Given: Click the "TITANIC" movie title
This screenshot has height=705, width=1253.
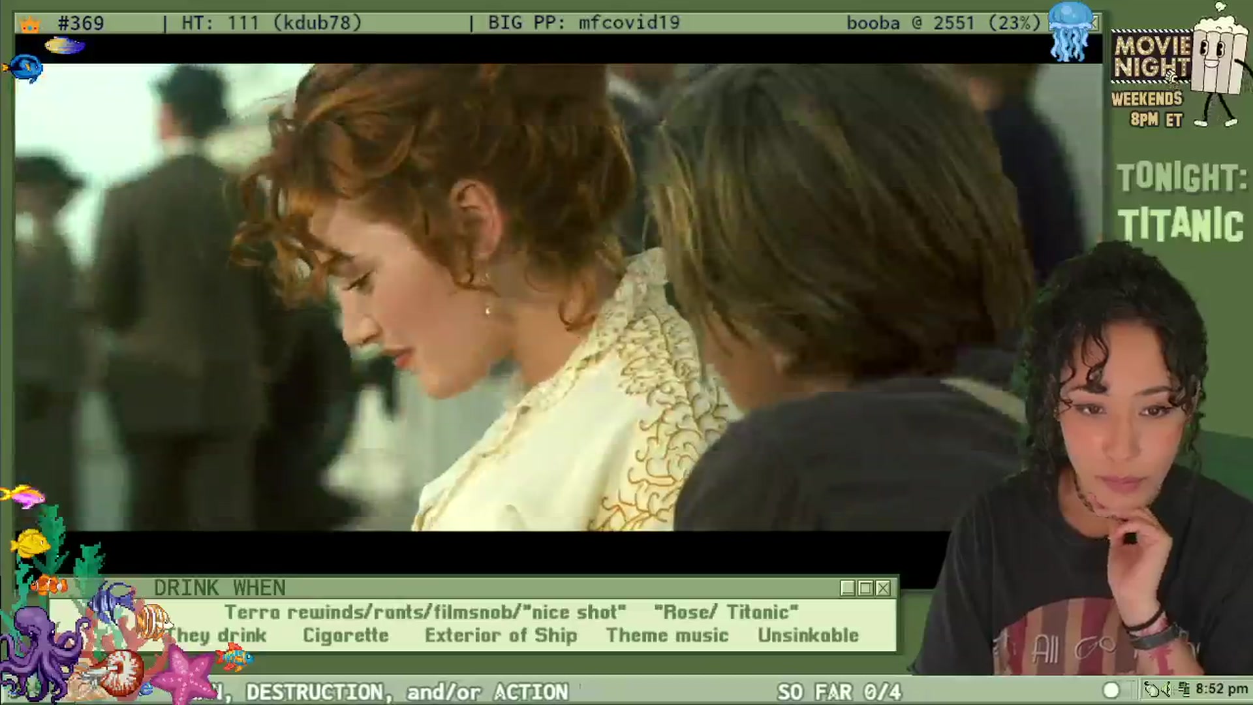Looking at the screenshot, I should [1181, 225].
